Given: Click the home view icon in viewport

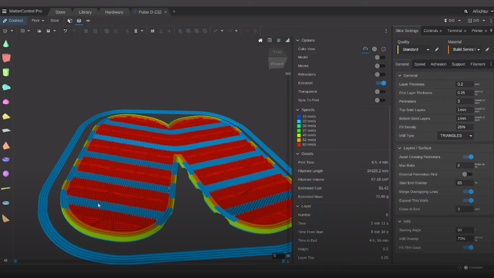Looking at the screenshot, I should (x=261, y=40).
